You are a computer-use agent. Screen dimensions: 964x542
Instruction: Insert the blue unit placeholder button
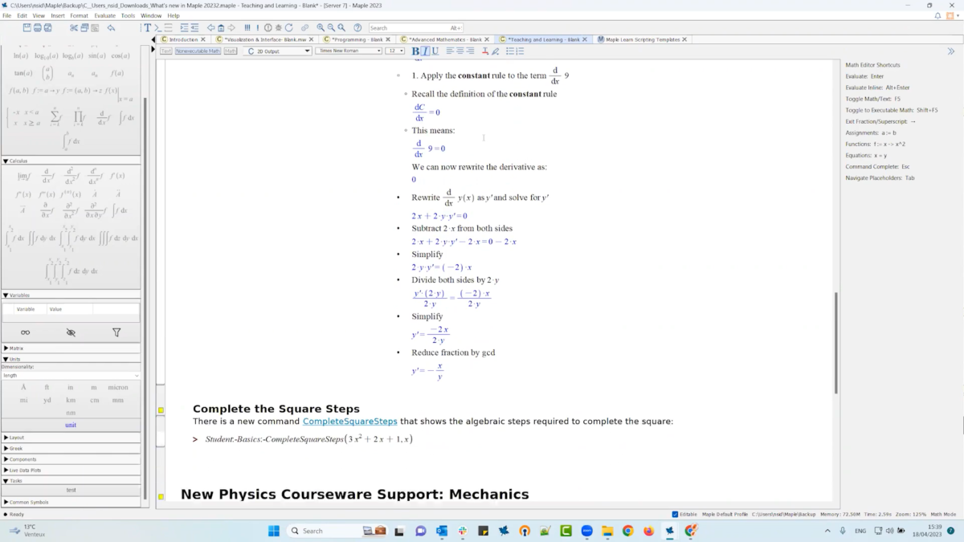pyautogui.click(x=71, y=425)
